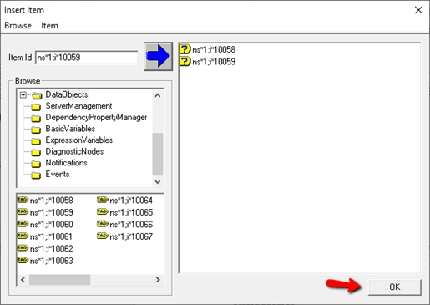Click the tag icon for ns*1;i*10065
The height and width of the screenshot is (305, 430).
point(103,211)
